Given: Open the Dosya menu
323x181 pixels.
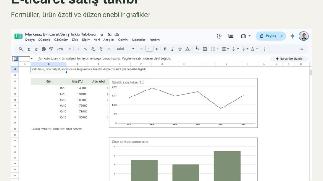Looking at the screenshot, I should (30, 40).
